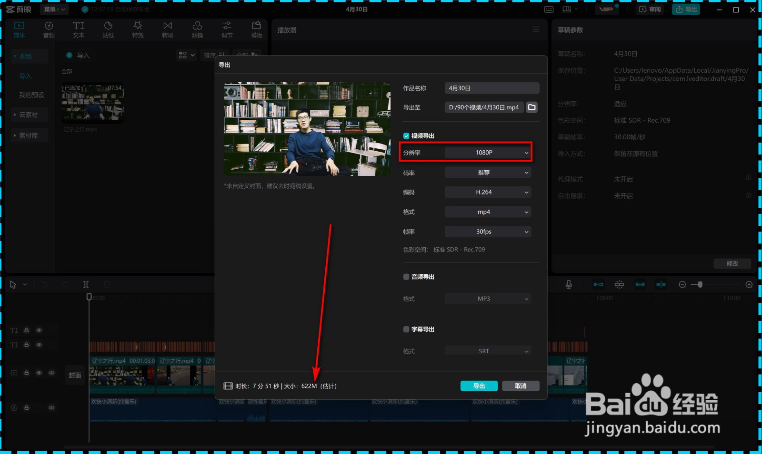Lock the main video track

click(27, 373)
